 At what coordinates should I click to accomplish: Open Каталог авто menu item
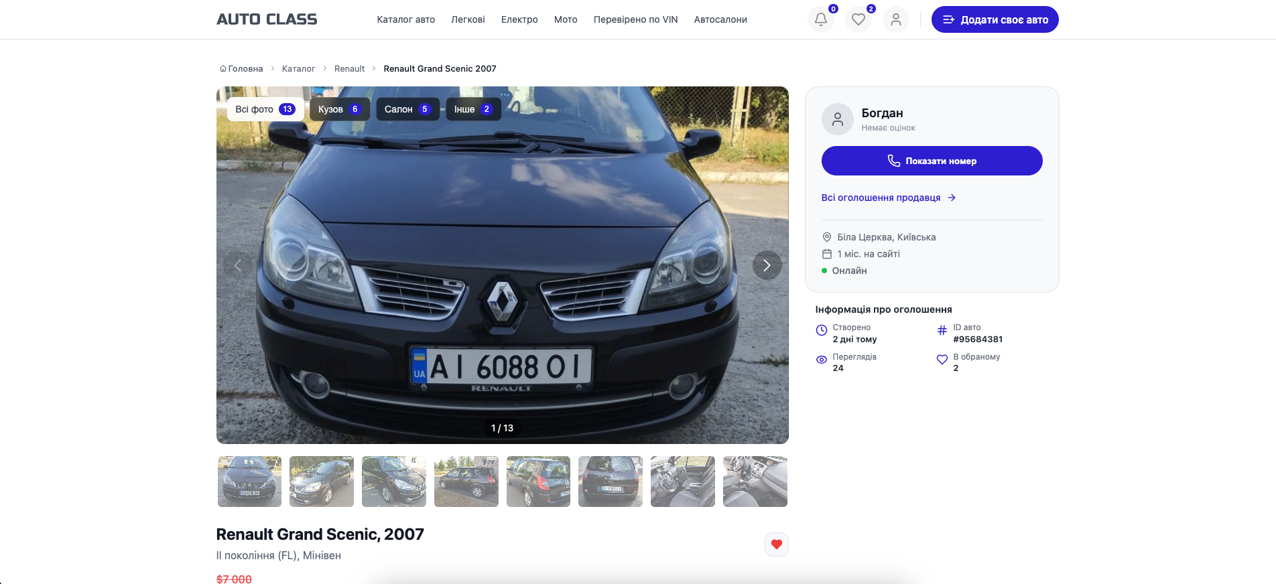coord(405,19)
